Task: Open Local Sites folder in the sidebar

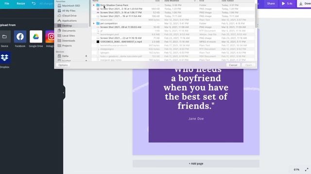Action: pos(69,36)
